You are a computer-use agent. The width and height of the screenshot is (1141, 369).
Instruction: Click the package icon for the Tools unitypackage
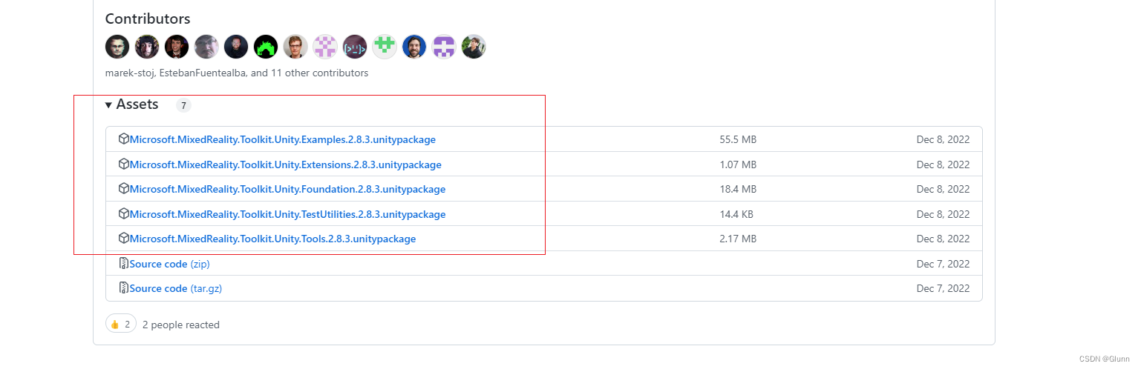tap(124, 238)
